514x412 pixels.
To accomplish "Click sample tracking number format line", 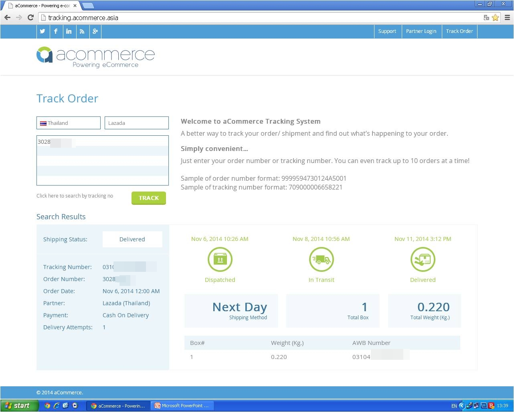I will click(261, 187).
